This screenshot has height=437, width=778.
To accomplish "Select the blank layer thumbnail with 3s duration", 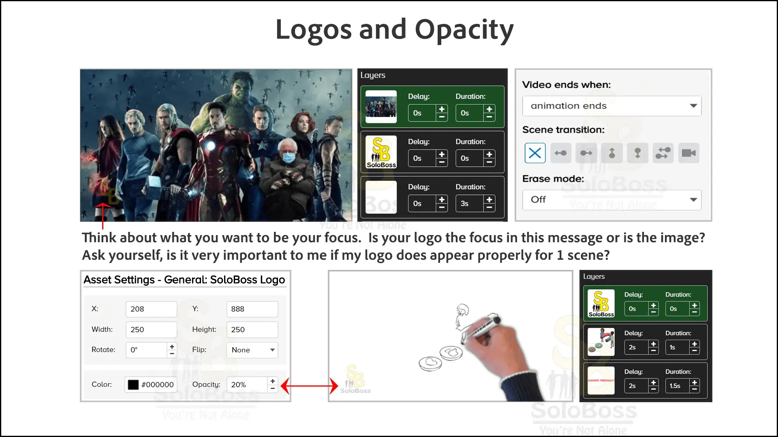I will [381, 197].
